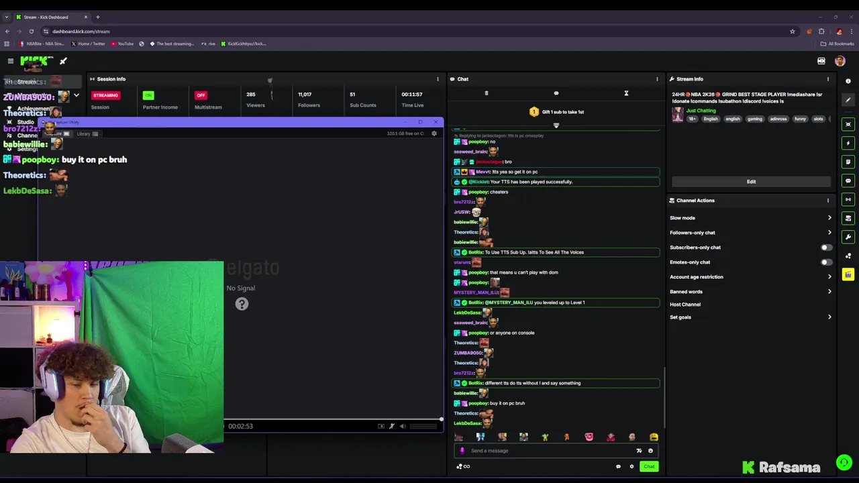Open the All Bookmarks folder
859x483 pixels.
click(x=838, y=44)
